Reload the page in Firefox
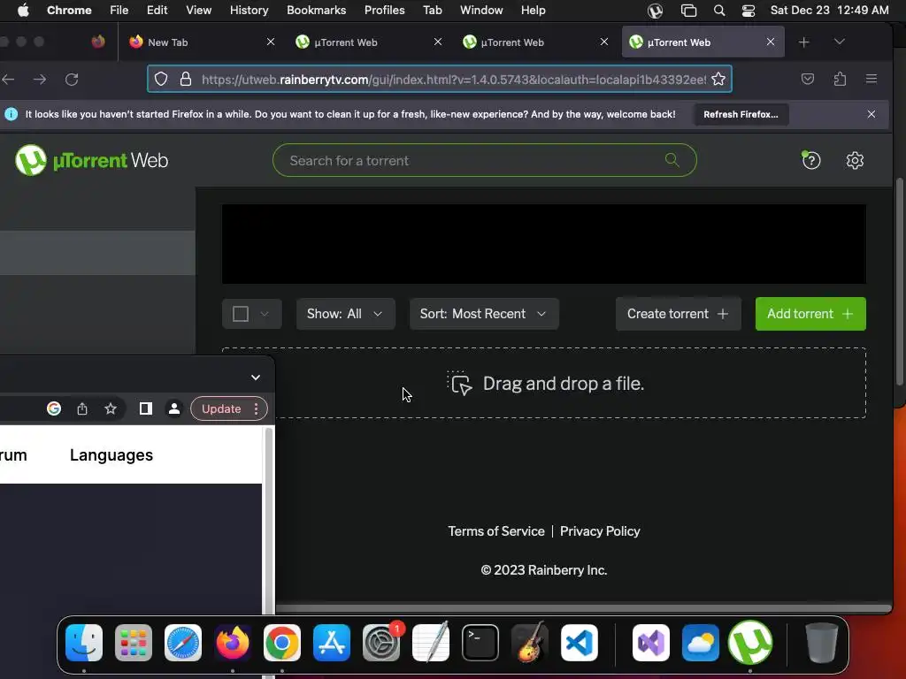This screenshot has height=679, width=906. coord(72,79)
